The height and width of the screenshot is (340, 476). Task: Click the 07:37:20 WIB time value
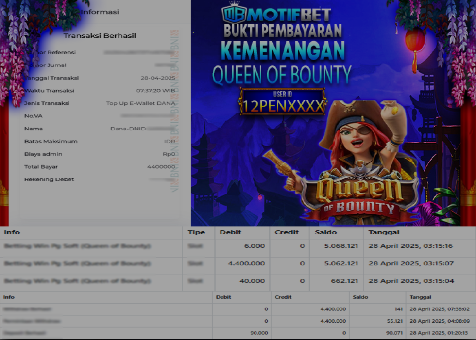coord(156,91)
